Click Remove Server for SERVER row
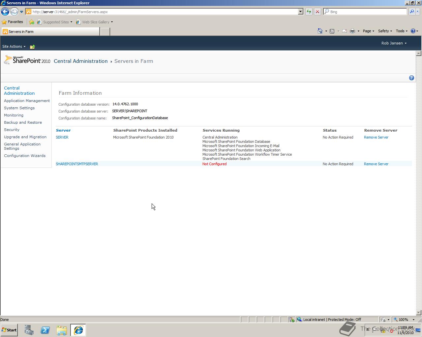The image size is (422, 337). coord(376,137)
